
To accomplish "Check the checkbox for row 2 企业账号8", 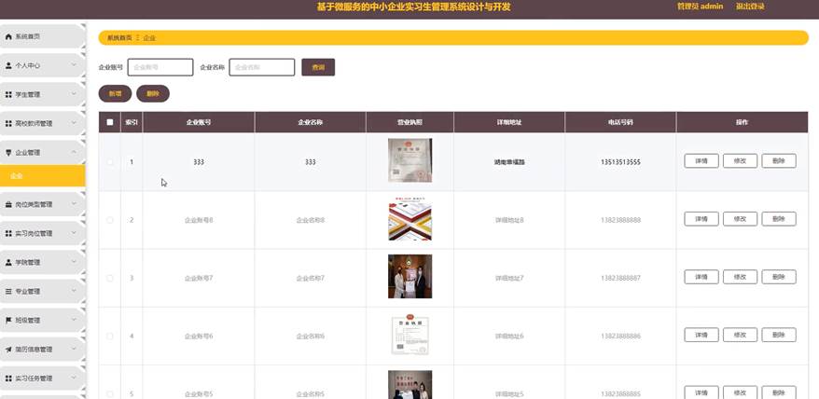I will click(x=110, y=220).
